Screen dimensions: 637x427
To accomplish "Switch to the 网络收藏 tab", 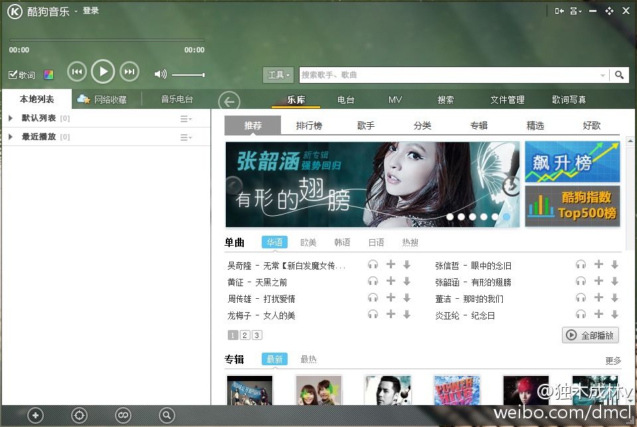I will click(102, 99).
